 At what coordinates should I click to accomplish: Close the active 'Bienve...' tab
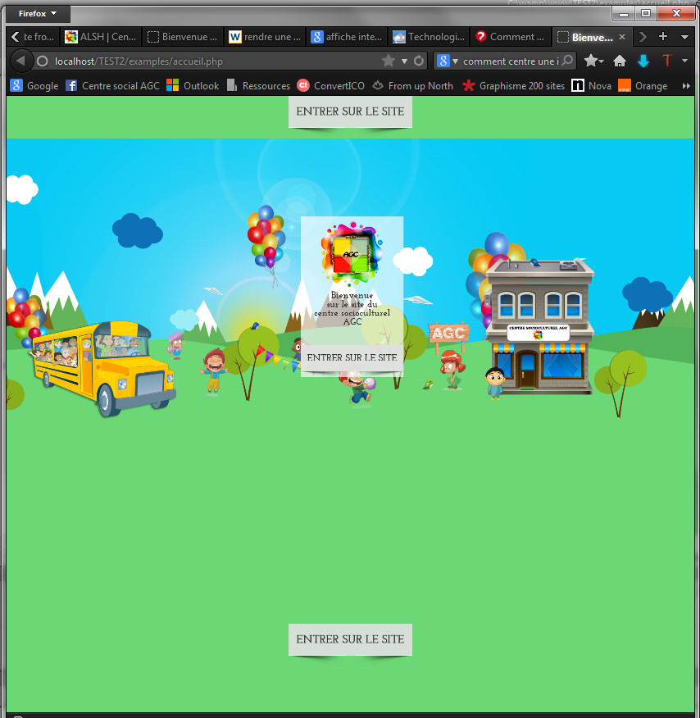pyautogui.click(x=622, y=37)
